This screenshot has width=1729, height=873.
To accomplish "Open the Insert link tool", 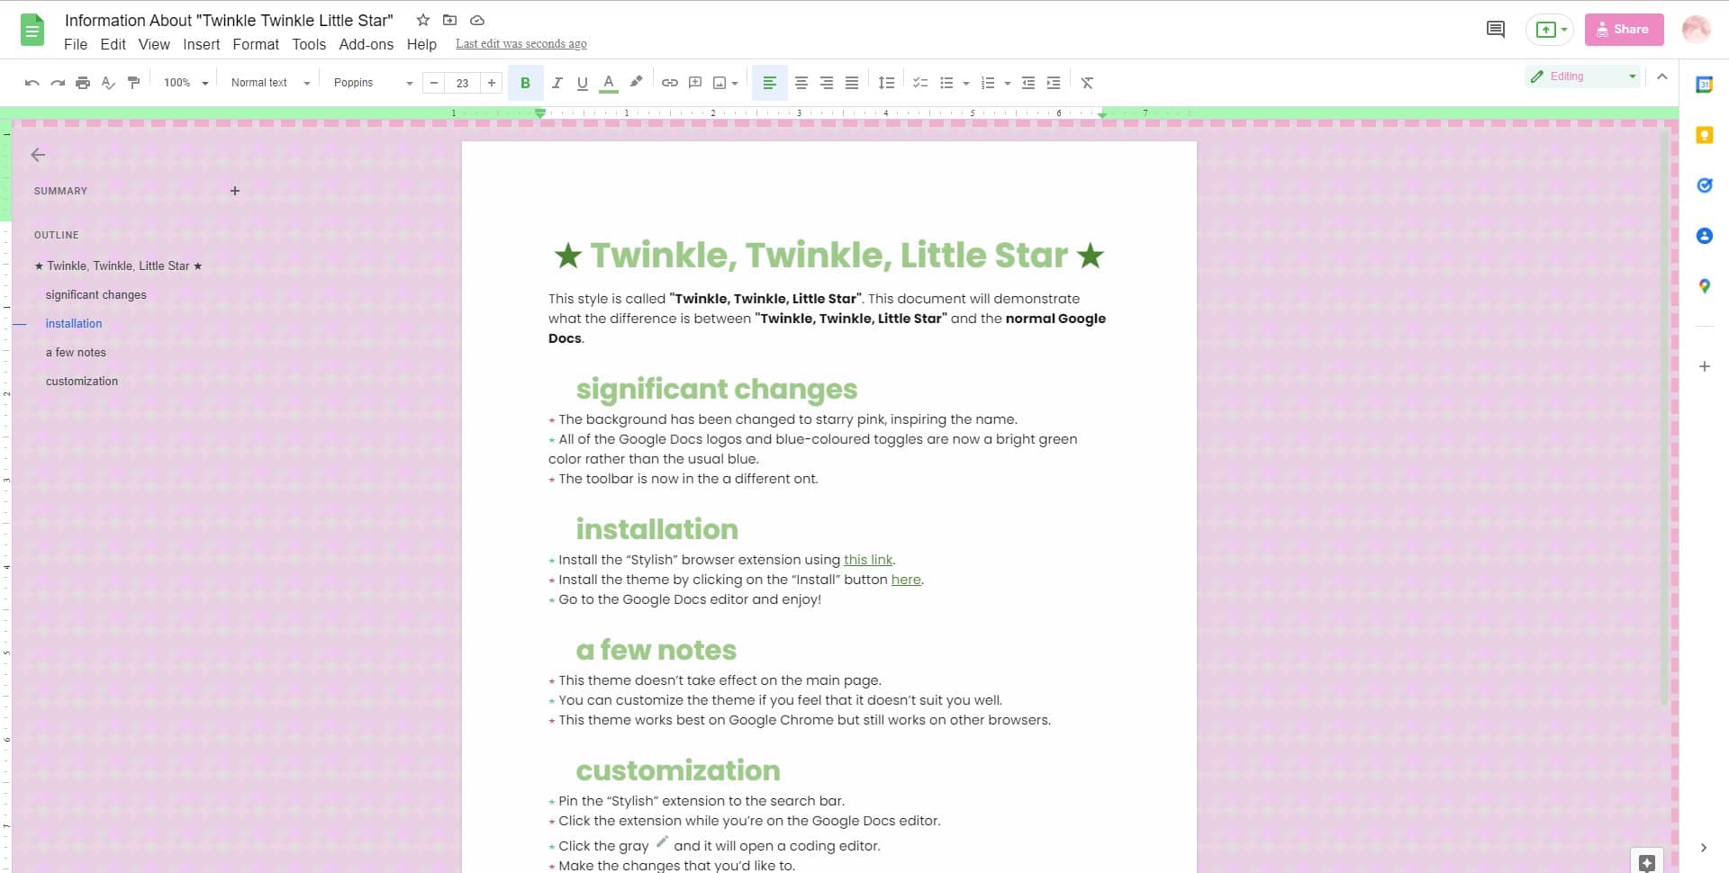I will pos(669,83).
